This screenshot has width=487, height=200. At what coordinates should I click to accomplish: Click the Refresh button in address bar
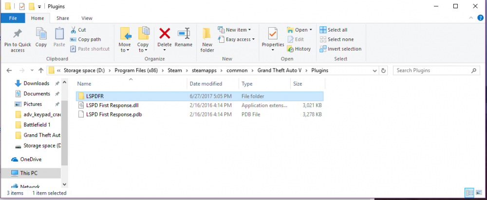click(383, 71)
